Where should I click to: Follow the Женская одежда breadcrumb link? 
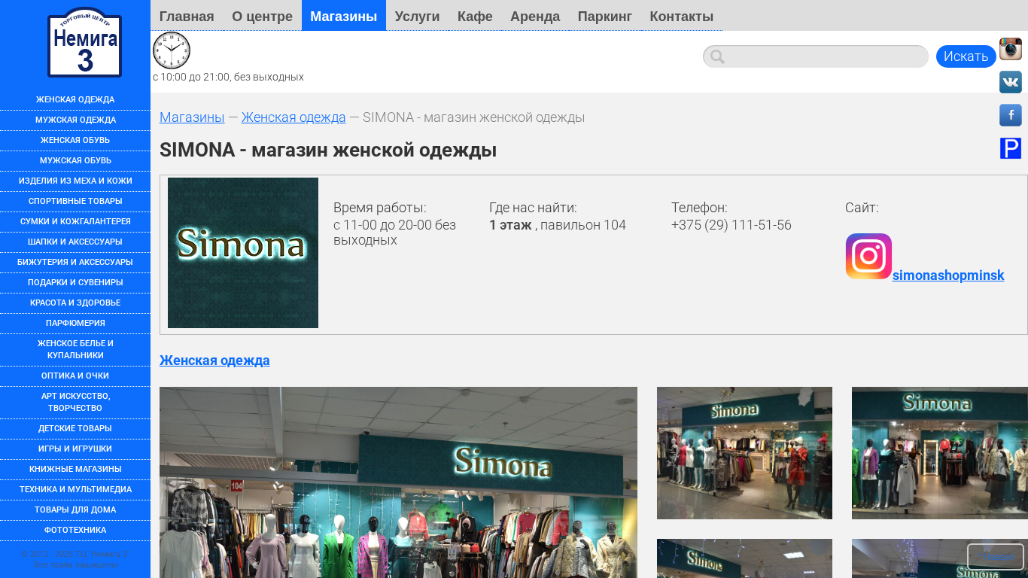(293, 117)
